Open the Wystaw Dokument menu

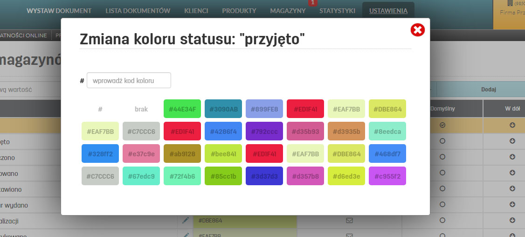tap(59, 11)
